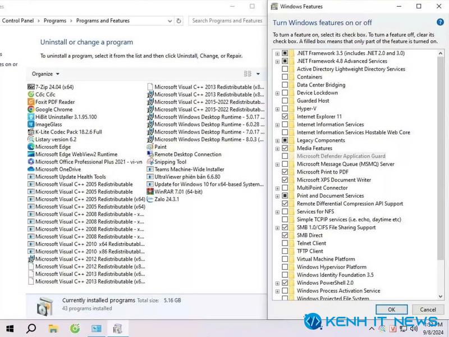This screenshot has width=449, height=337.
Task: Select the ImageGlass program icon
Action: coord(31,124)
